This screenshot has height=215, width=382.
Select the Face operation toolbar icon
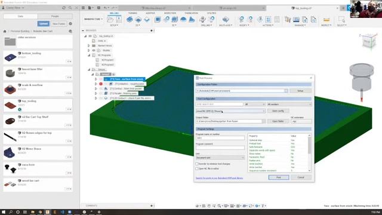pyautogui.click(x=147, y=20)
